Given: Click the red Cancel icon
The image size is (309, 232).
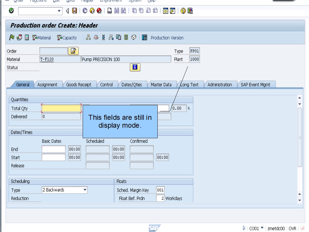Looking at the screenshot, I should (x=99, y=11).
